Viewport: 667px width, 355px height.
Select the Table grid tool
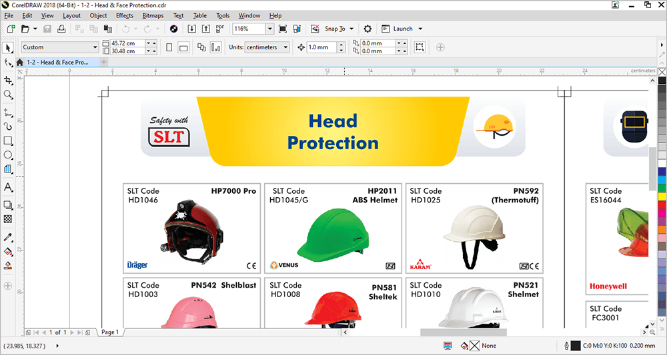8,169
